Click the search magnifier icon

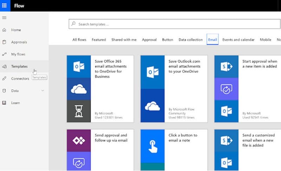(x=73, y=24)
